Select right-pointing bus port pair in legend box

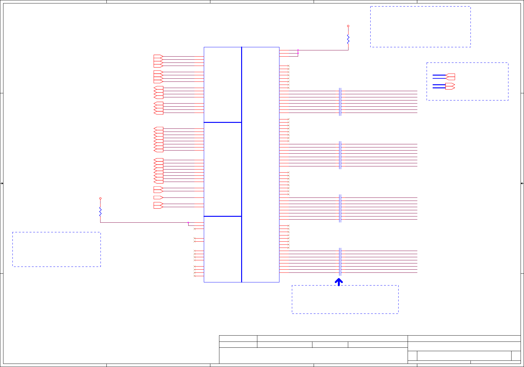pos(450,86)
